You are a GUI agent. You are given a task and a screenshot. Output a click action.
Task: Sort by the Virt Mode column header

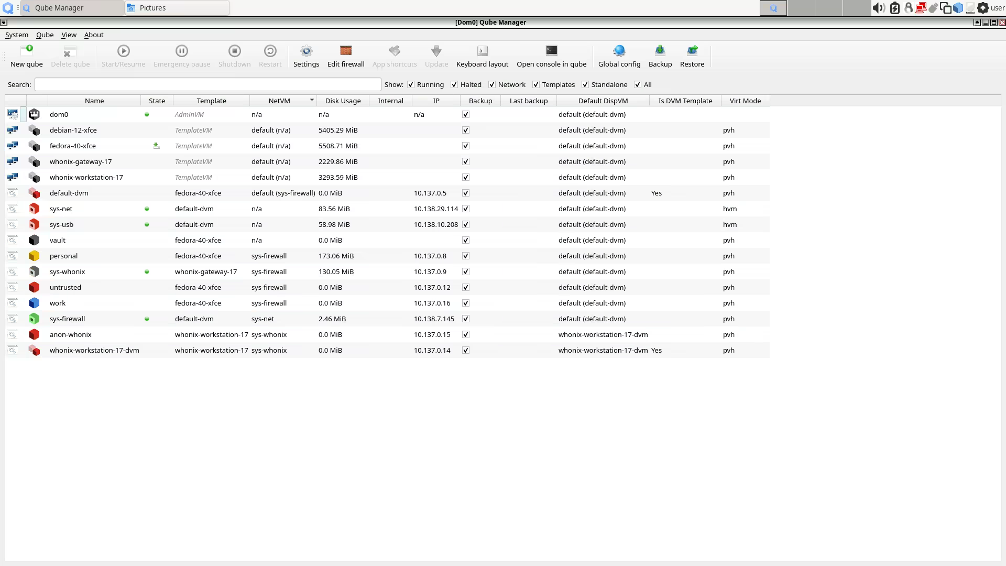coord(745,101)
